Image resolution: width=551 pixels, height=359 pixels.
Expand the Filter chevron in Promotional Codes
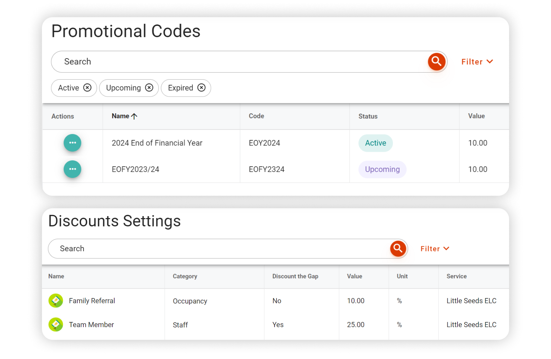pos(489,61)
